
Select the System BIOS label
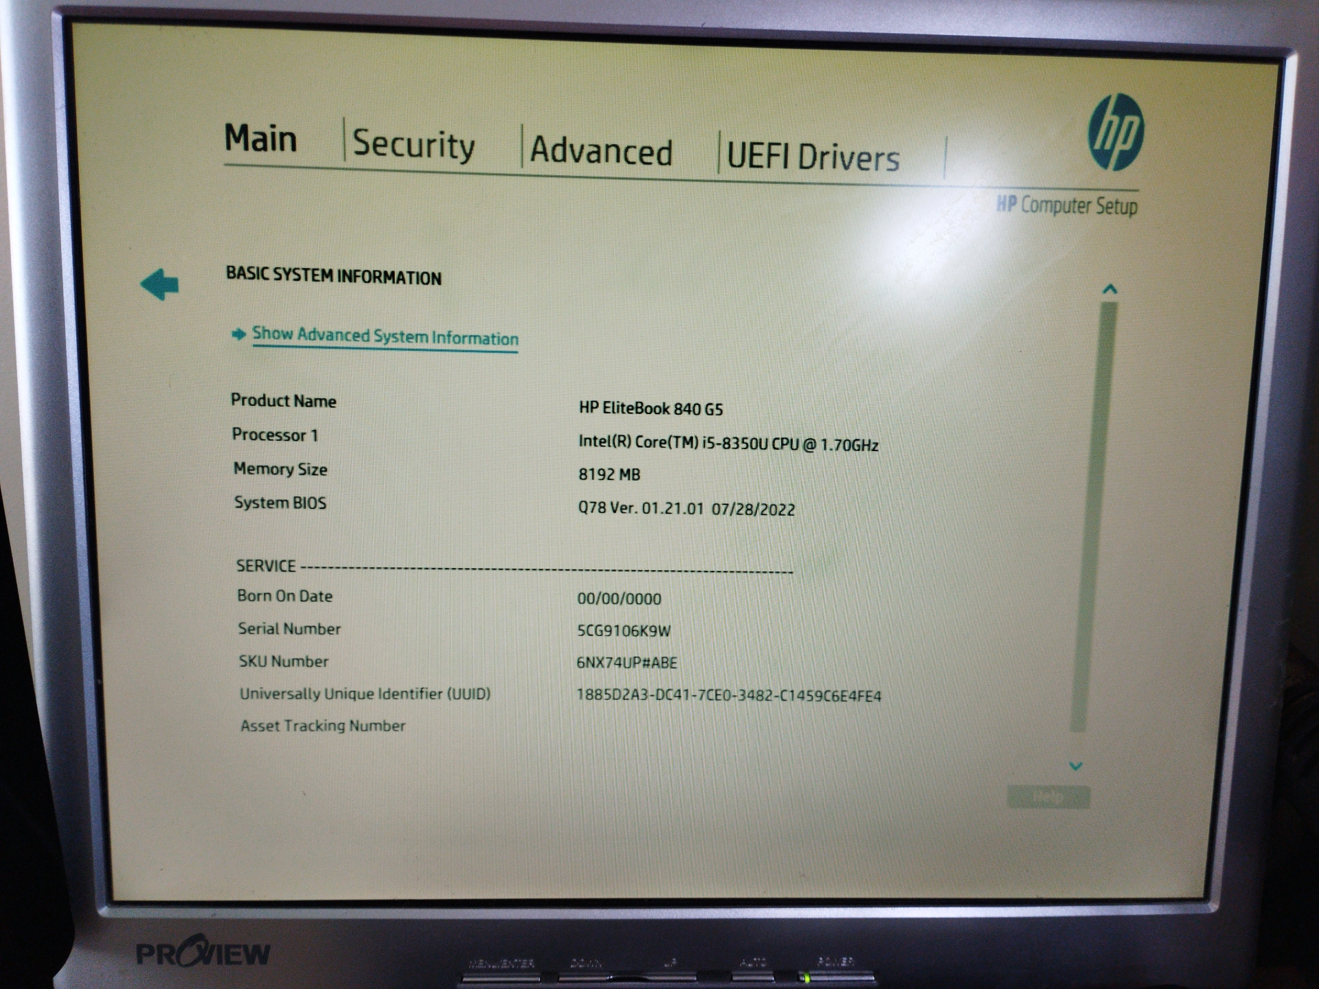280,503
